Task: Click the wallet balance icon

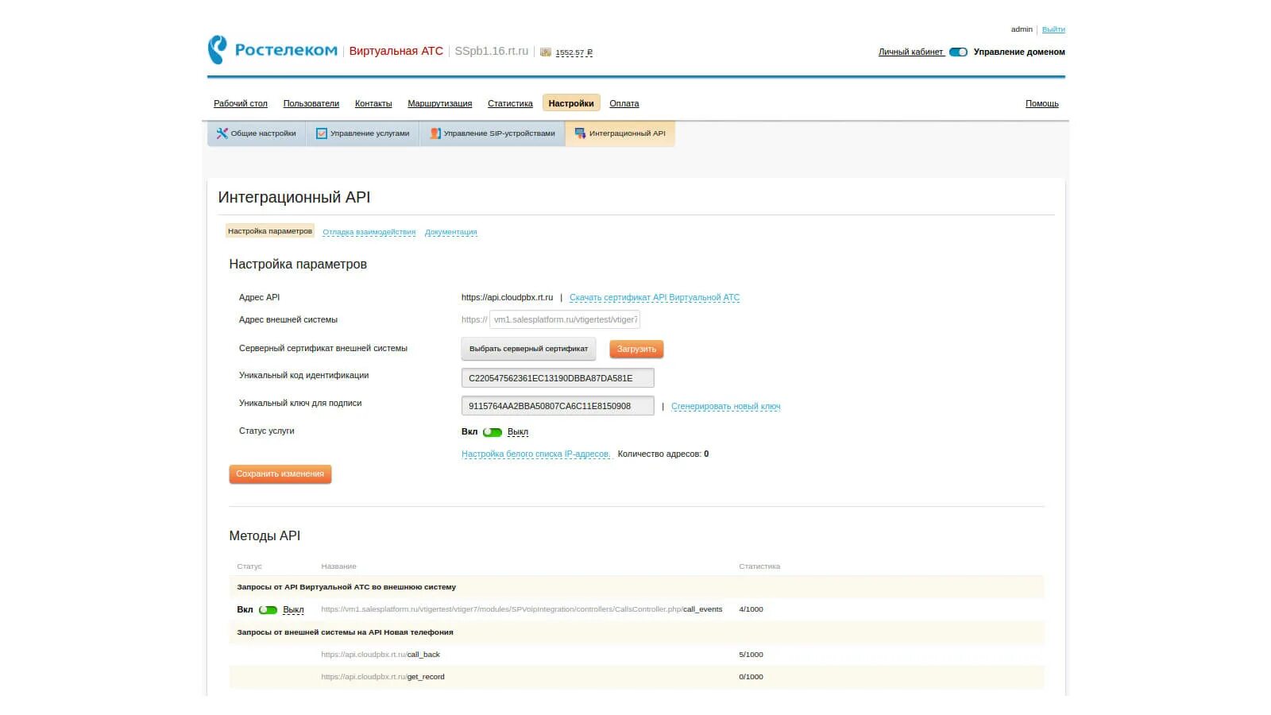Action: [546, 52]
